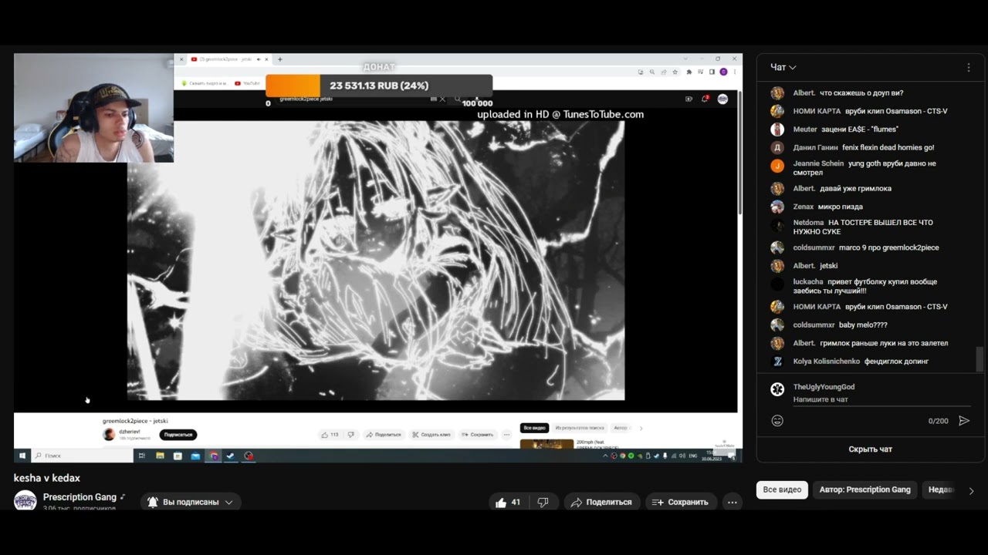The image size is (988, 555).
Task: Click the File Explorer taskbar icon in the stream
Action: click(160, 456)
